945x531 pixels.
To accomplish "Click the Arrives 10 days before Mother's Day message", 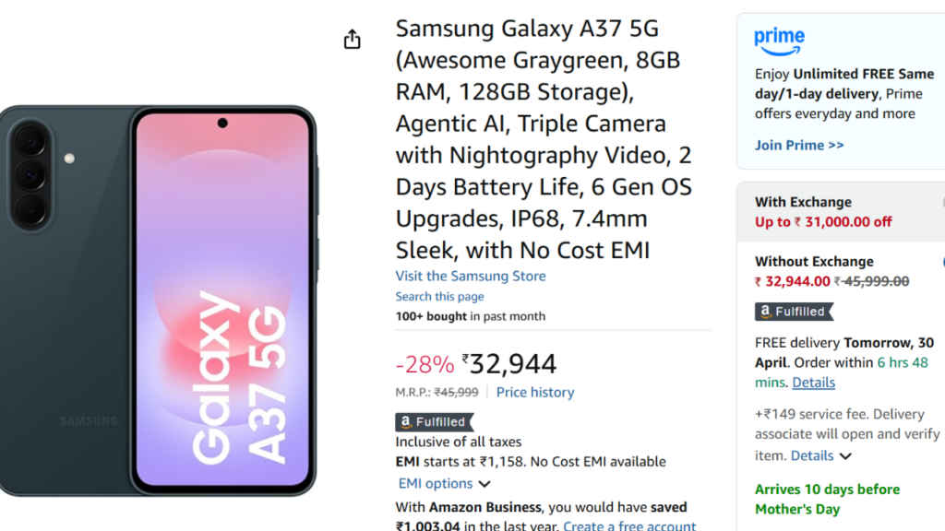I will tap(827, 499).
